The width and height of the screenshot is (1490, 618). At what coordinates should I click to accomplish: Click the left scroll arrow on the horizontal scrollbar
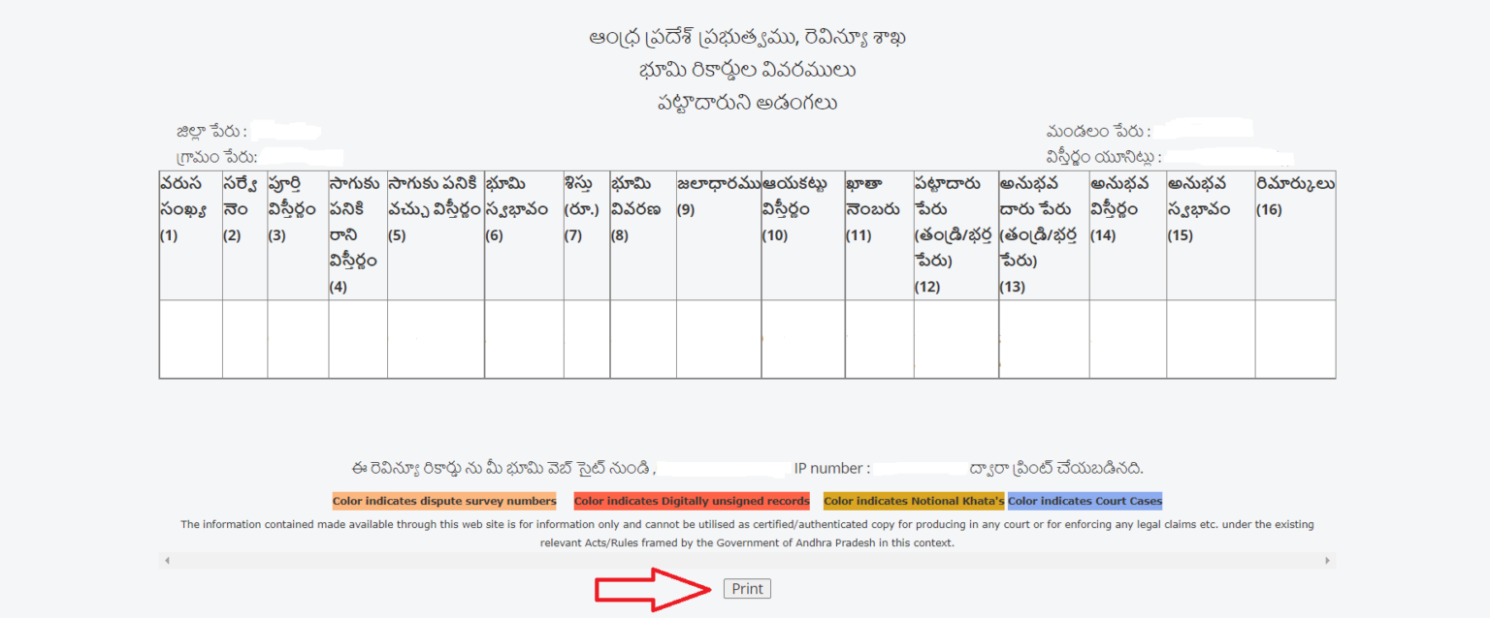165,560
